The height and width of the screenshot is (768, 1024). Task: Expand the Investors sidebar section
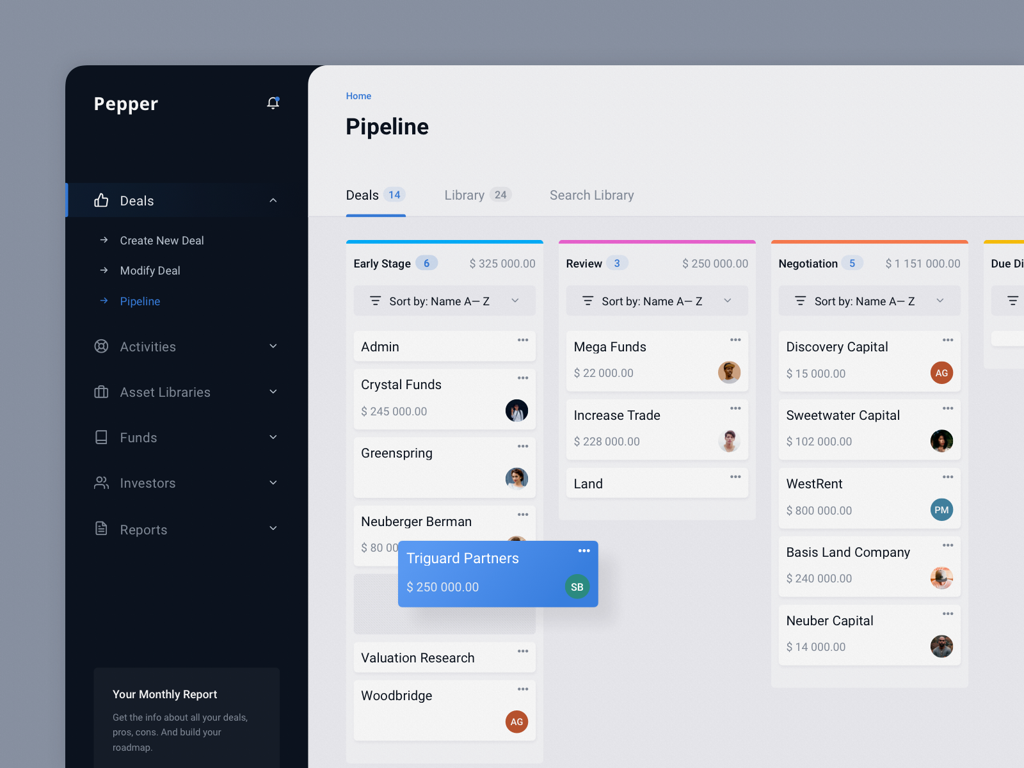[273, 483]
